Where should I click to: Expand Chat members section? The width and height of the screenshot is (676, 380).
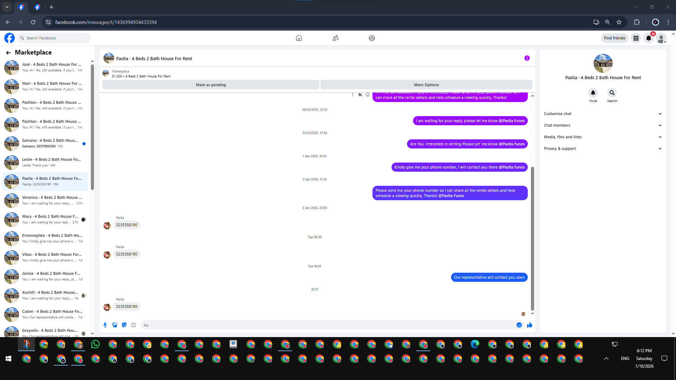tap(603, 125)
